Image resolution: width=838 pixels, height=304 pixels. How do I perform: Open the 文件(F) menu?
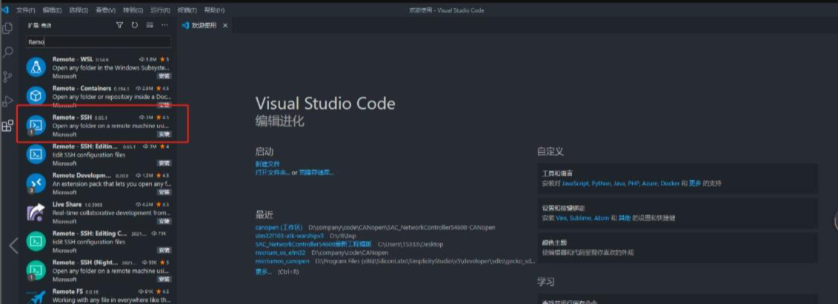(26, 10)
